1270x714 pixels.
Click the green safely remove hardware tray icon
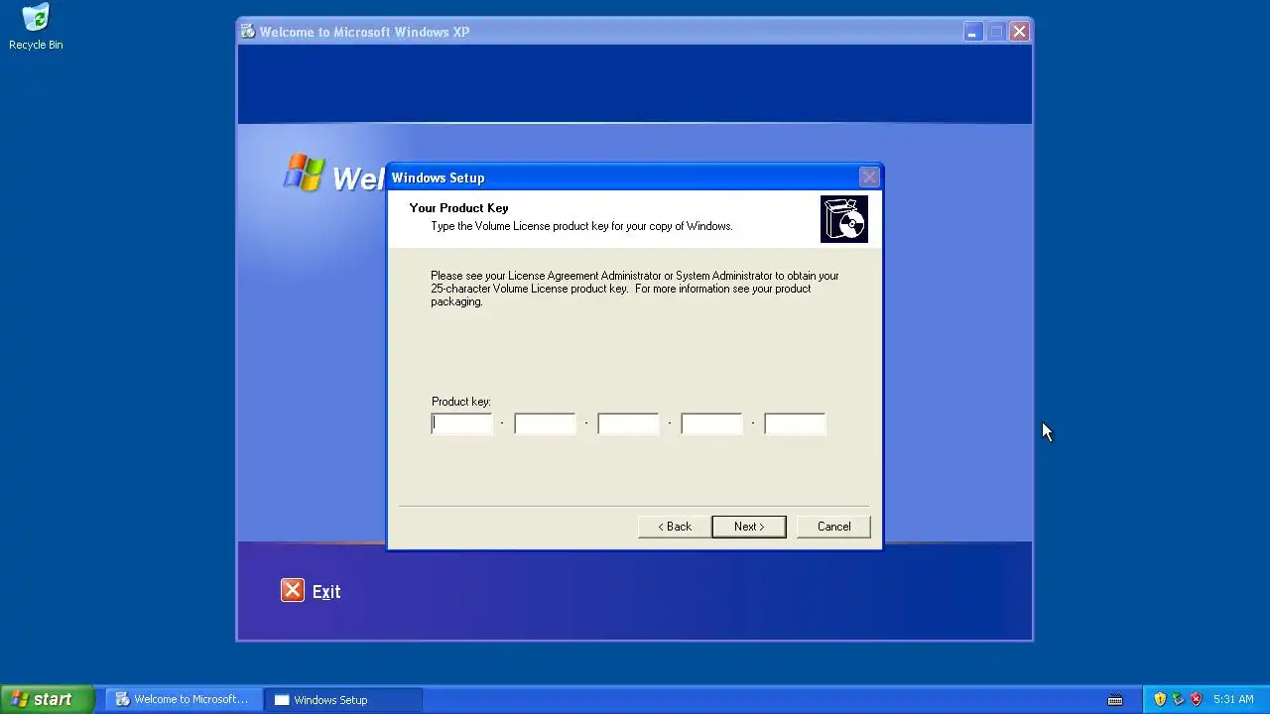tap(1178, 699)
